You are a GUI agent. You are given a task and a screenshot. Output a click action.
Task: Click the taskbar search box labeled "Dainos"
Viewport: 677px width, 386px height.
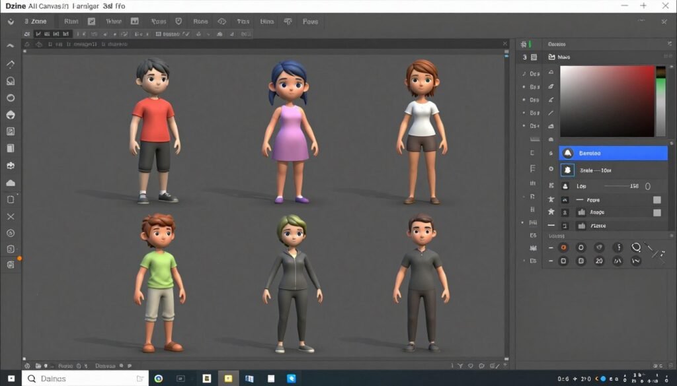[x=85, y=379]
